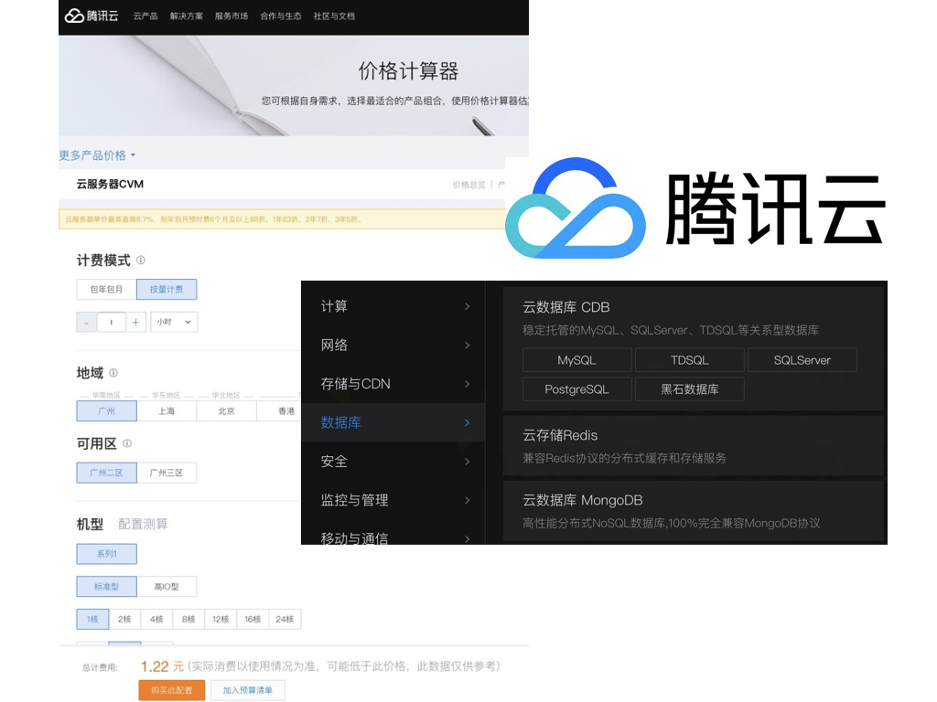Expand chevron beside 安全
Screen dimensions: 937x702
[468, 462]
